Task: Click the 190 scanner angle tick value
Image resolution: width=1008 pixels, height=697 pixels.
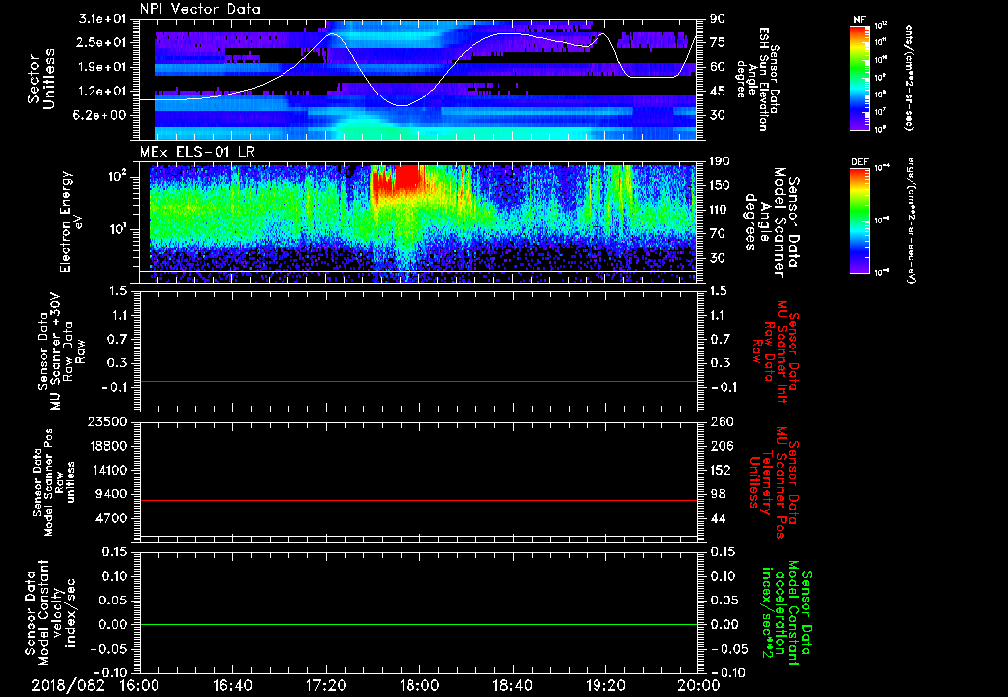Action: [720, 161]
